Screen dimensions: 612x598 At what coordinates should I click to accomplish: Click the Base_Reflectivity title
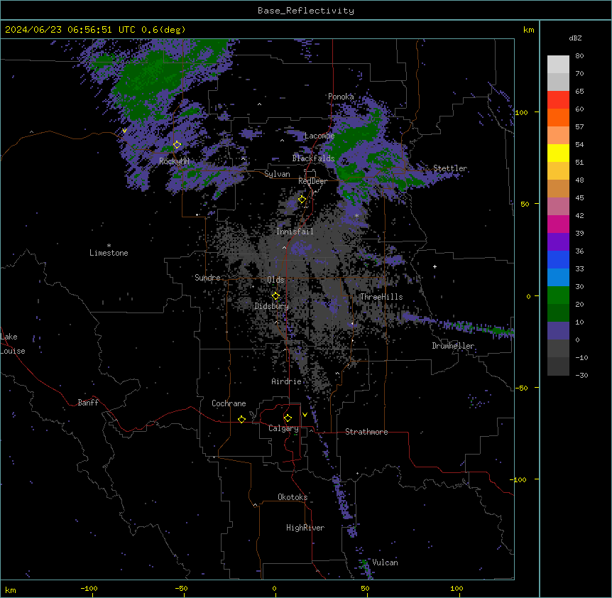coord(306,11)
